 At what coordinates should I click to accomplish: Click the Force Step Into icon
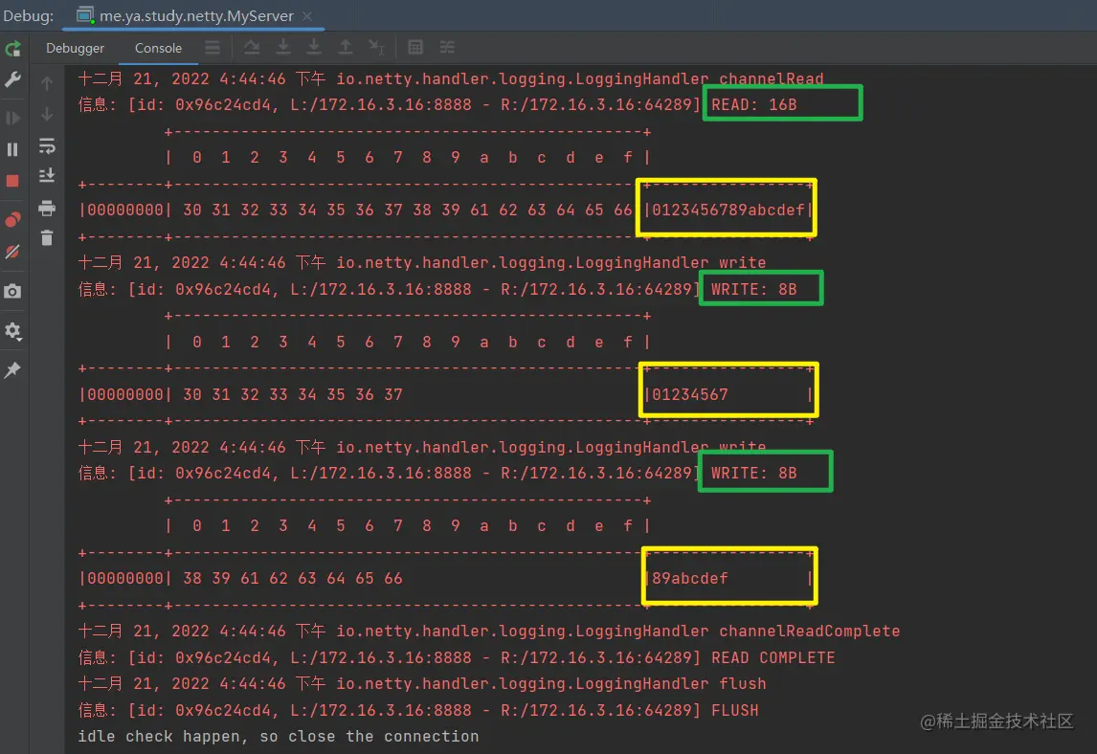314,48
